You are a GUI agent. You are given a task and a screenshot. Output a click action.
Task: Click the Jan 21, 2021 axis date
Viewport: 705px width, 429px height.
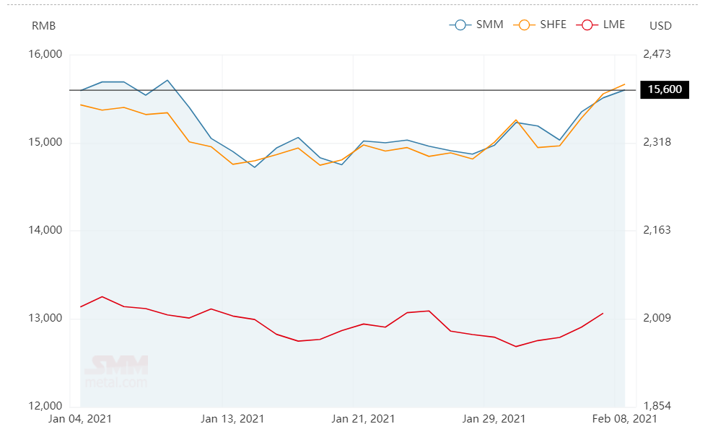(x=363, y=419)
